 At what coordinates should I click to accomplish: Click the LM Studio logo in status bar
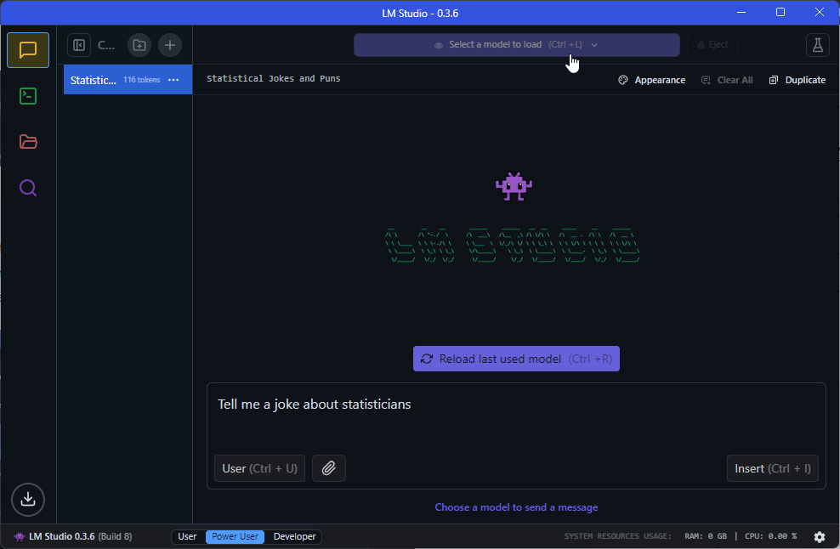(x=20, y=537)
